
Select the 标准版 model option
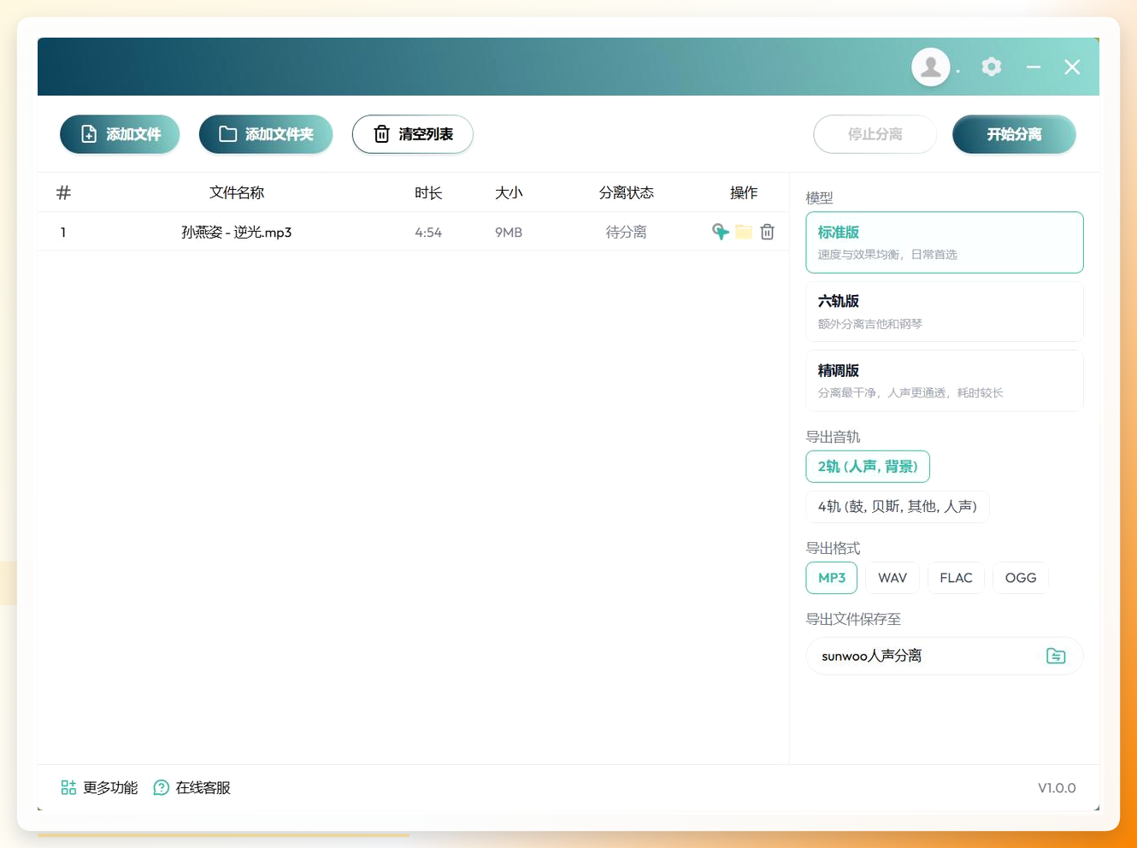(x=945, y=243)
